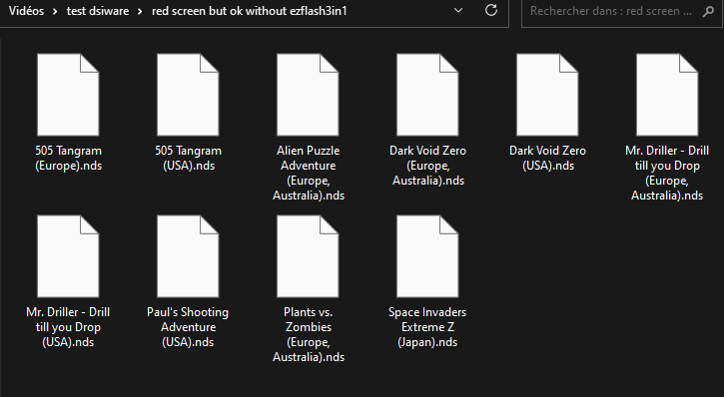The image size is (724, 397).
Task: Click the search magnifier icon
Action: 708,11
